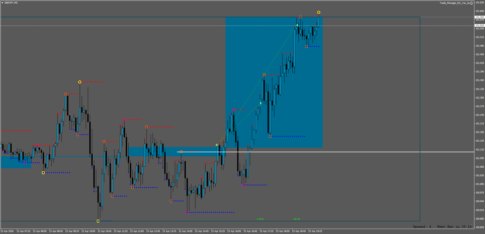This screenshot has height=234, width=485.
Task: Click the 23 Apr 08:45 time label
Action: click(x=56, y=231)
